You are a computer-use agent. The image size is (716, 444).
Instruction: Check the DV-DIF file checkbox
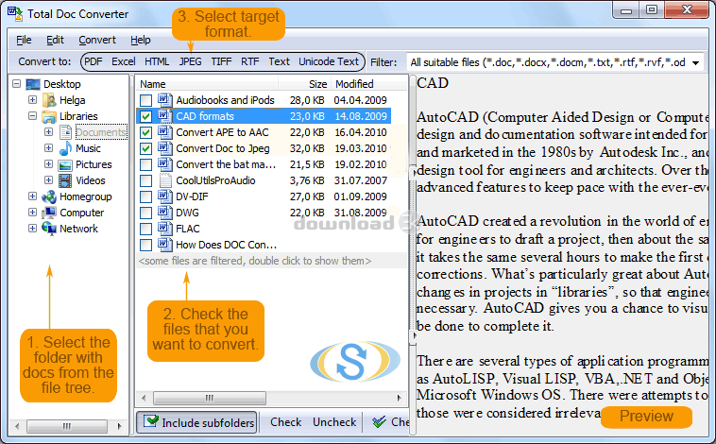pos(146,196)
